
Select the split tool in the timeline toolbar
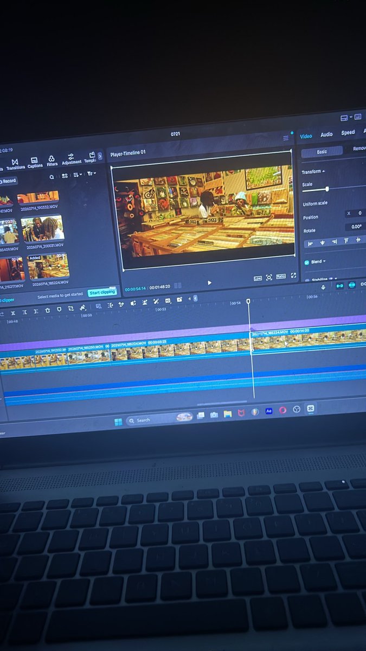[x=13, y=312]
